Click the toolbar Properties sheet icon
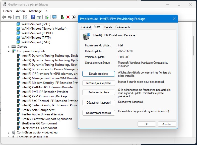 coord(25,17)
